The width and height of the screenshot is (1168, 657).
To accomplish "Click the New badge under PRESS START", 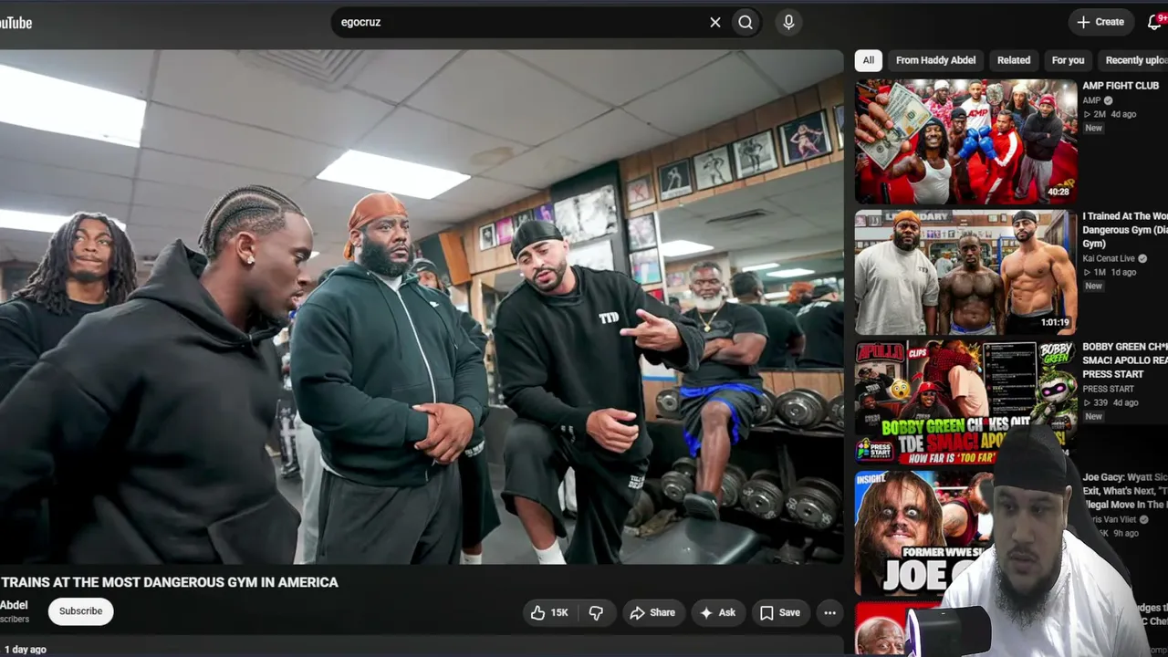I will 1093,416.
